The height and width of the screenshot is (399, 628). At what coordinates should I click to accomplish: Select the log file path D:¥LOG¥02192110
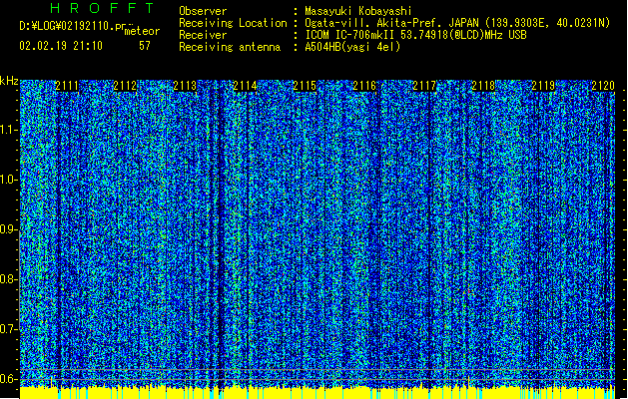point(76,26)
